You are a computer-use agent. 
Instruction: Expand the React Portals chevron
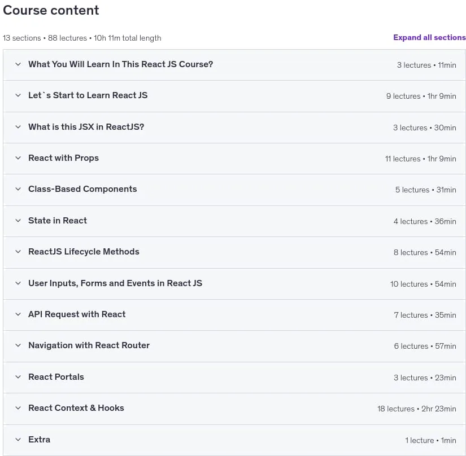tap(18, 377)
